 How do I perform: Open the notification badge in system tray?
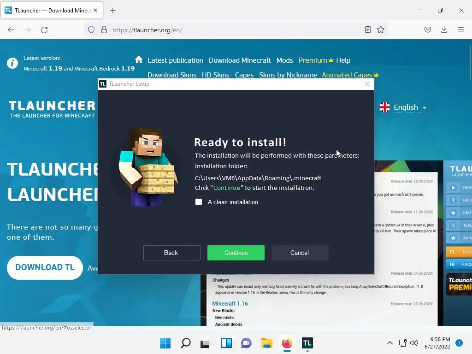[x=459, y=343]
